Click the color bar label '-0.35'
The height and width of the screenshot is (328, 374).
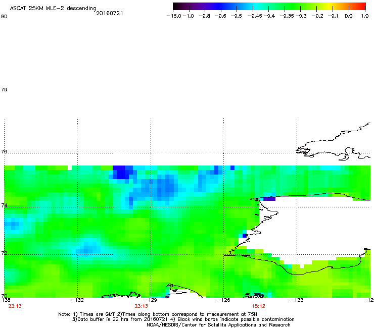coord(287,16)
